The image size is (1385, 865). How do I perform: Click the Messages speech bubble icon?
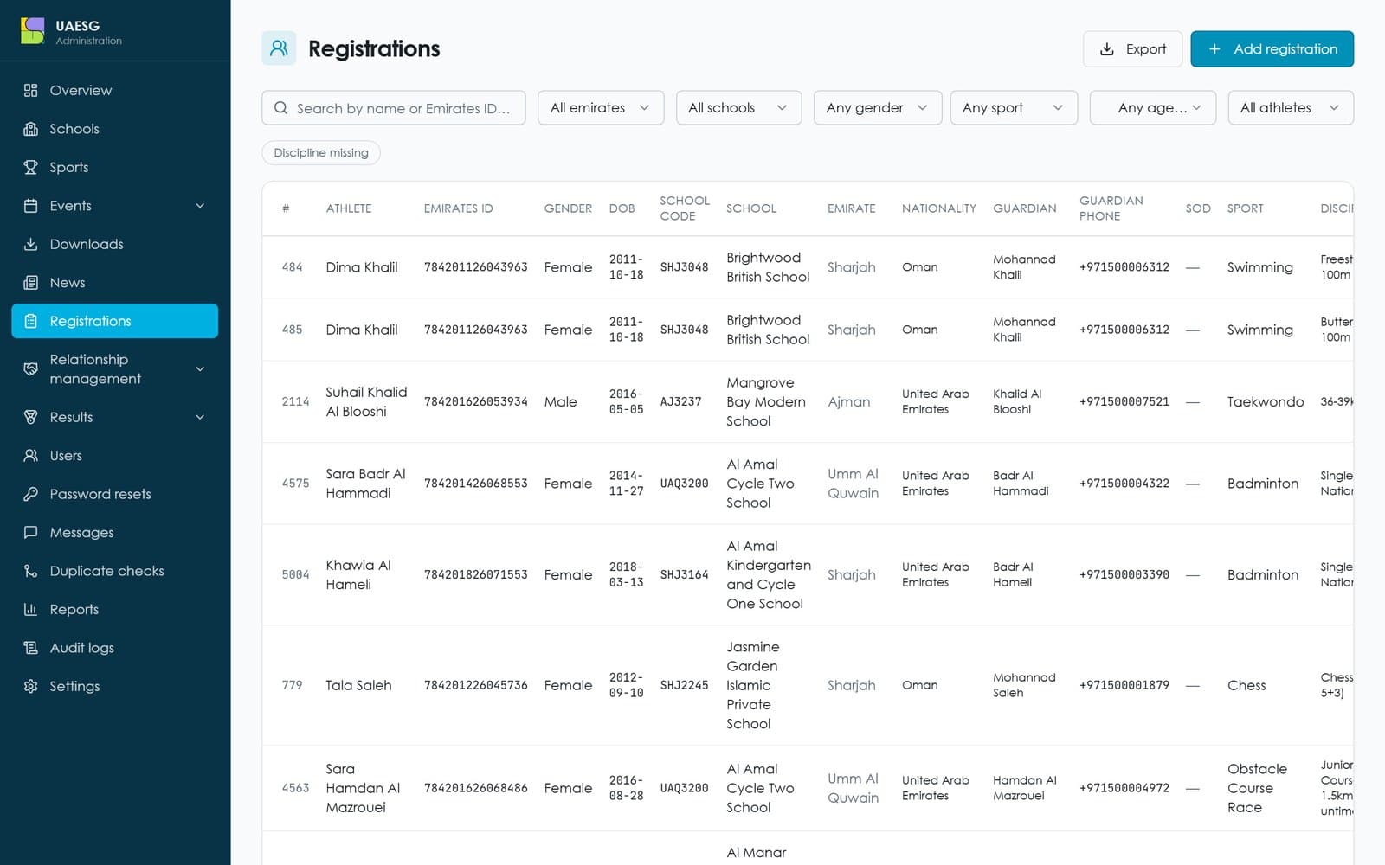(x=30, y=533)
